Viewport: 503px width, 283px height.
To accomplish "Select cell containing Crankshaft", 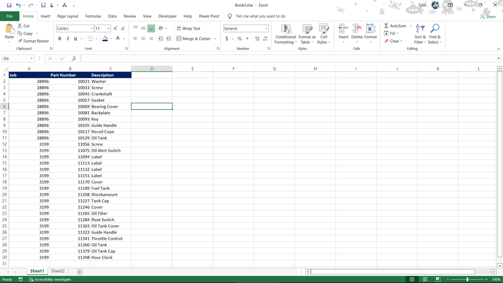I will 111,94.
